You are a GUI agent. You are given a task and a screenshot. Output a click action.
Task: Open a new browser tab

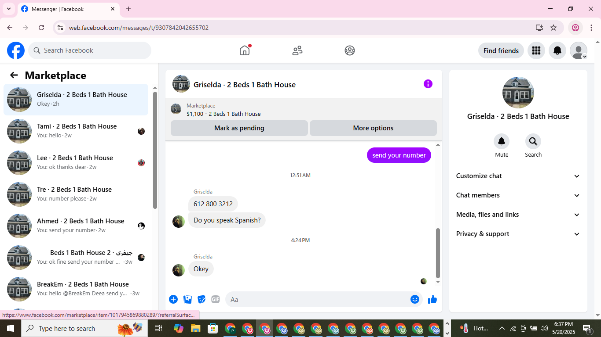[x=128, y=9]
